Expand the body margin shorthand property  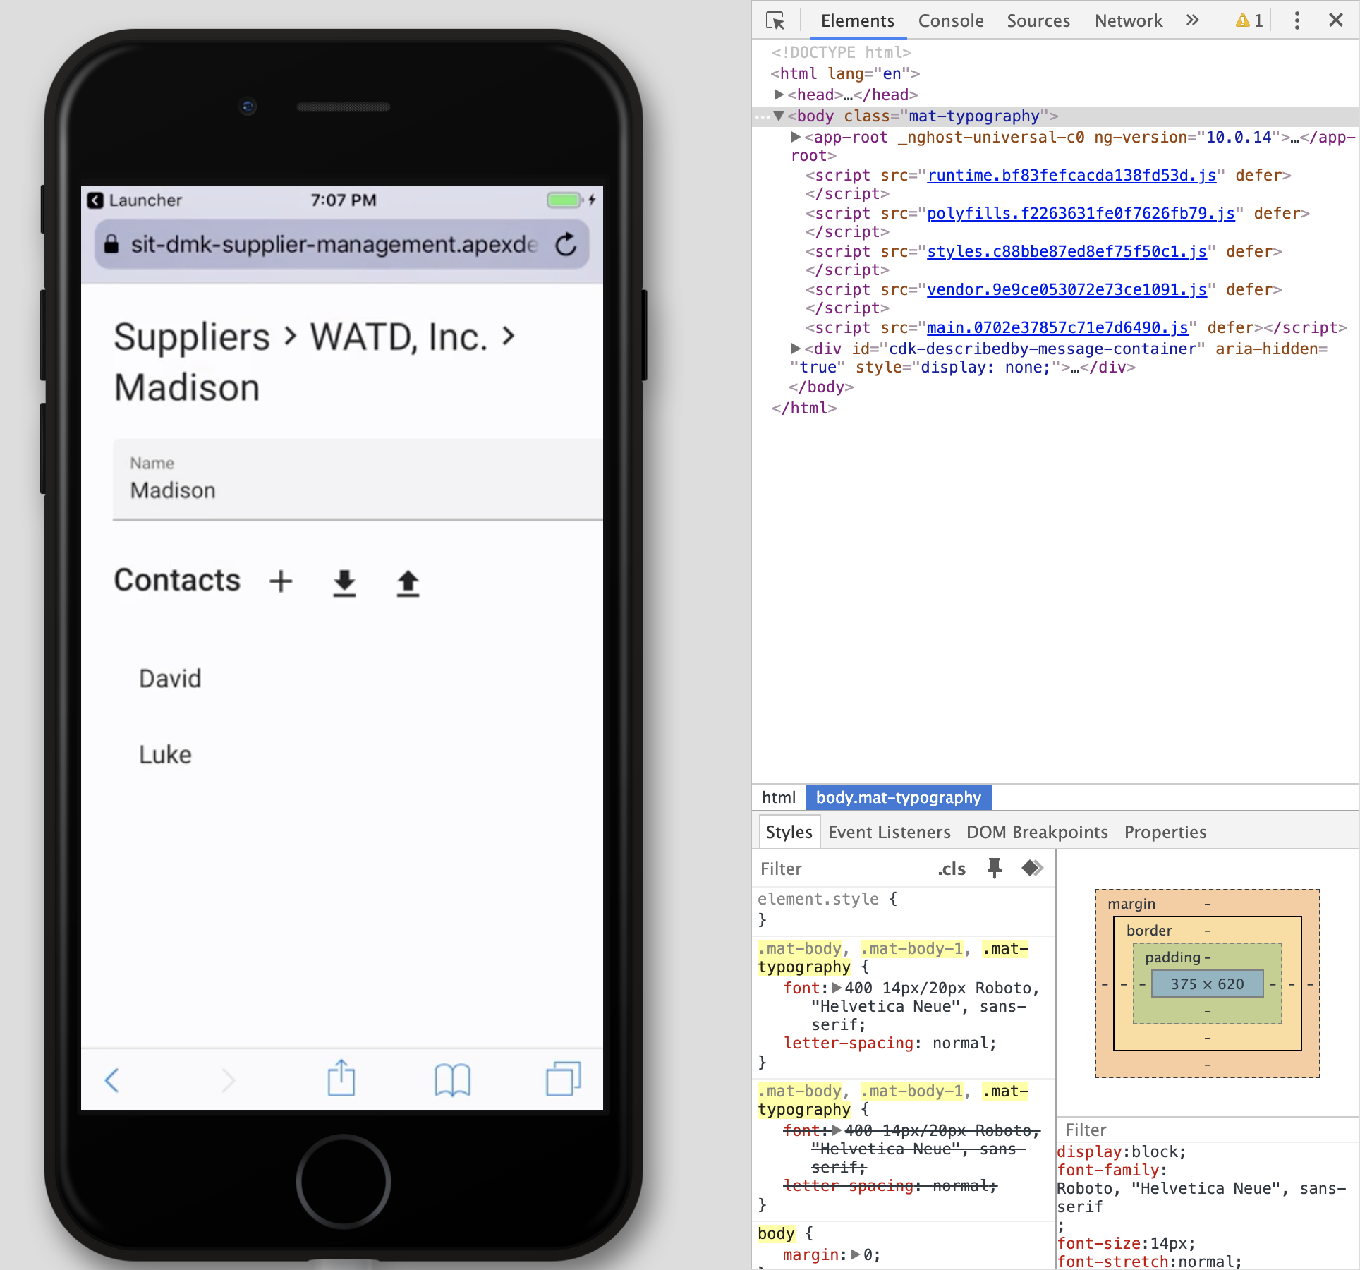855,1254
